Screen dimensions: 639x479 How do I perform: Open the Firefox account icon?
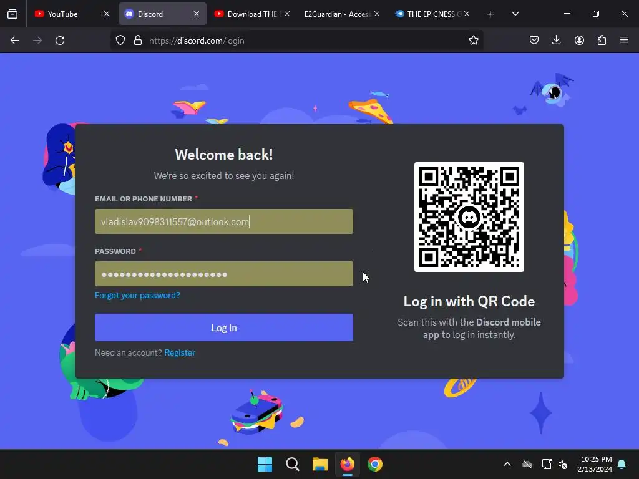[x=579, y=41]
